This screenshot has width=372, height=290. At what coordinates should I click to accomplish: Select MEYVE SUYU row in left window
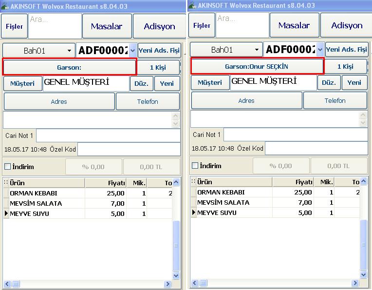[x=88, y=213]
